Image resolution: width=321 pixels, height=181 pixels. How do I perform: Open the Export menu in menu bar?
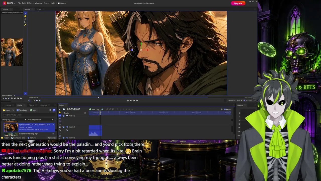click(x=46, y=3)
